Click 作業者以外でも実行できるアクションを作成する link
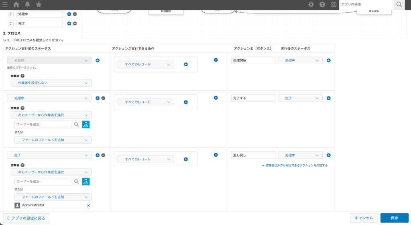The height and width of the screenshot is (225, 411). pyautogui.click(x=295, y=166)
